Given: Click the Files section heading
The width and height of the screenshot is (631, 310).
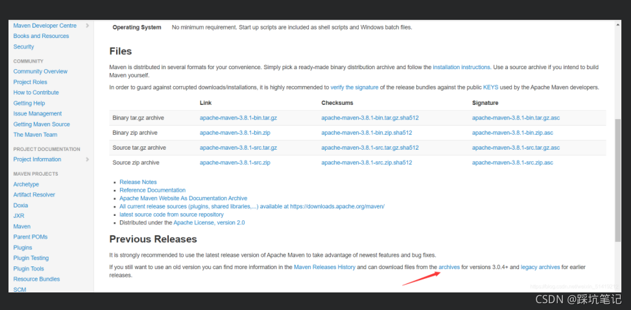Looking at the screenshot, I should 121,52.
